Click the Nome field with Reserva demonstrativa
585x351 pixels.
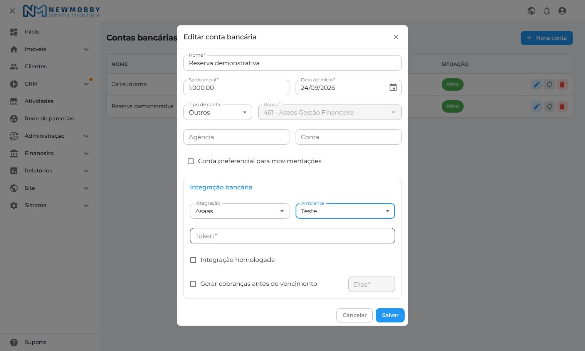tap(292, 63)
